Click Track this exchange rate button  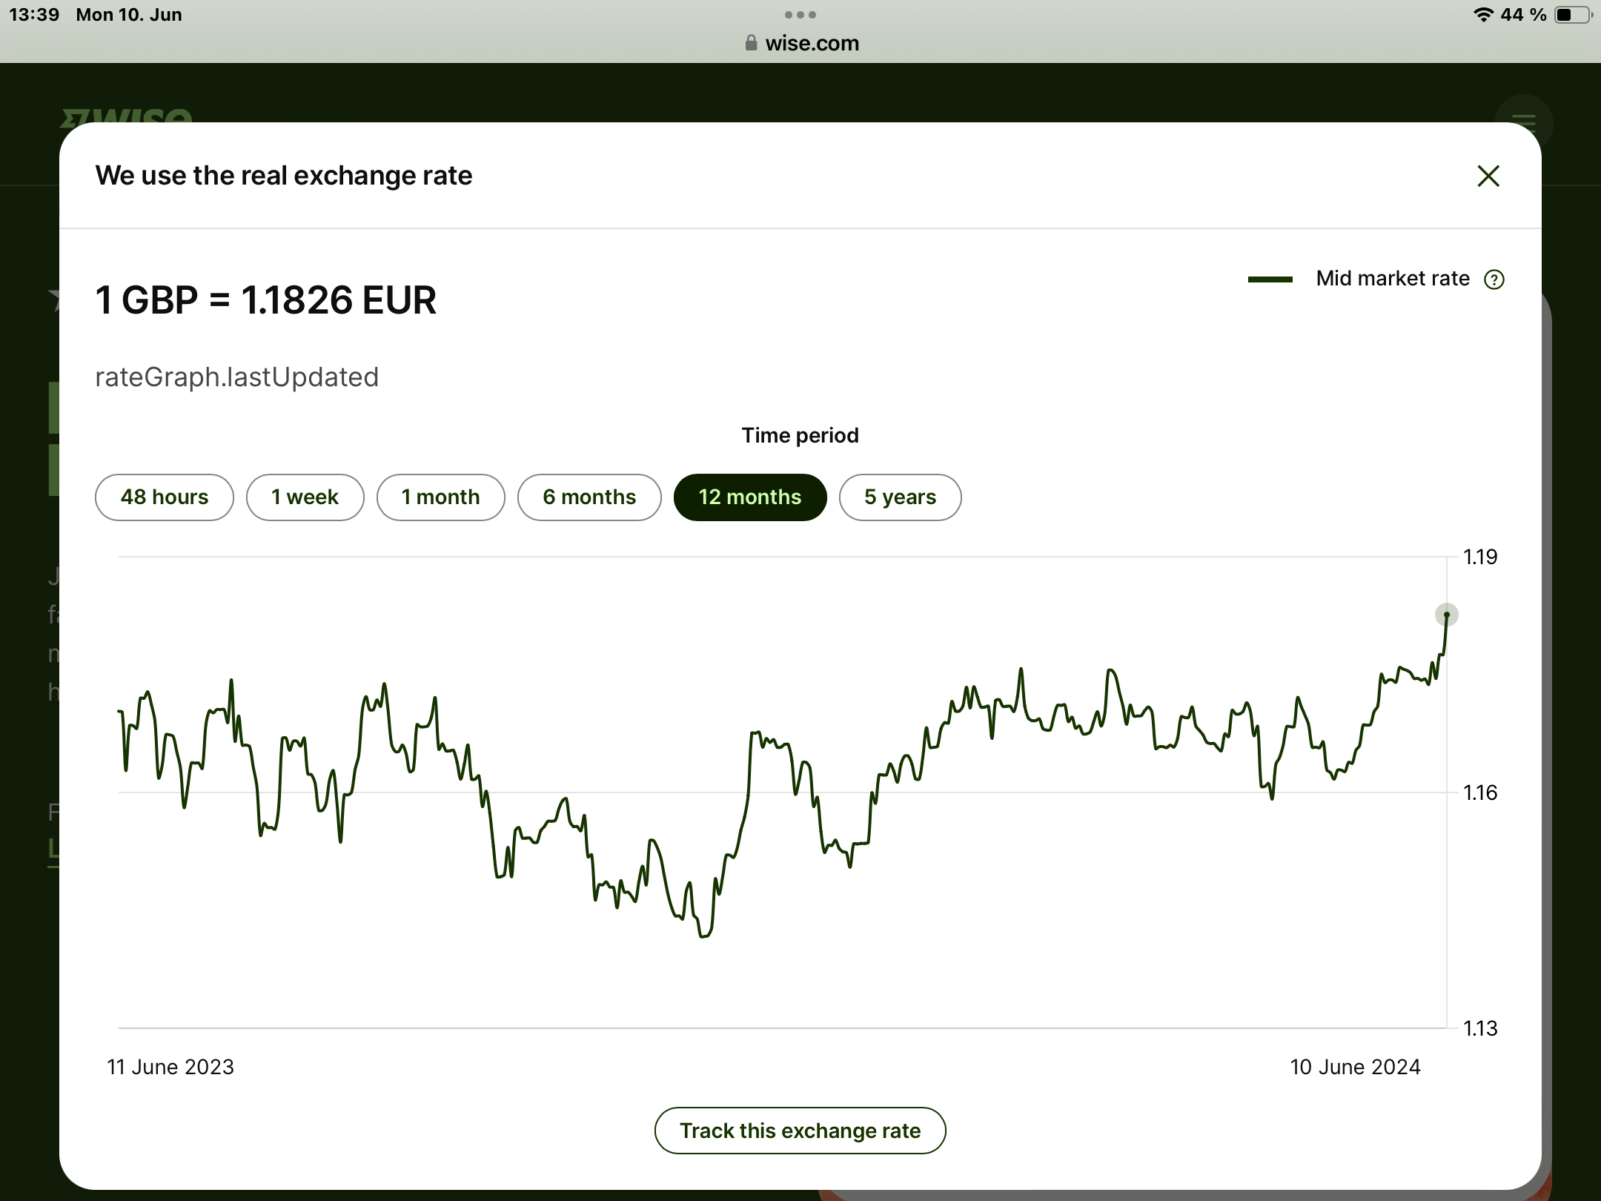click(x=800, y=1131)
